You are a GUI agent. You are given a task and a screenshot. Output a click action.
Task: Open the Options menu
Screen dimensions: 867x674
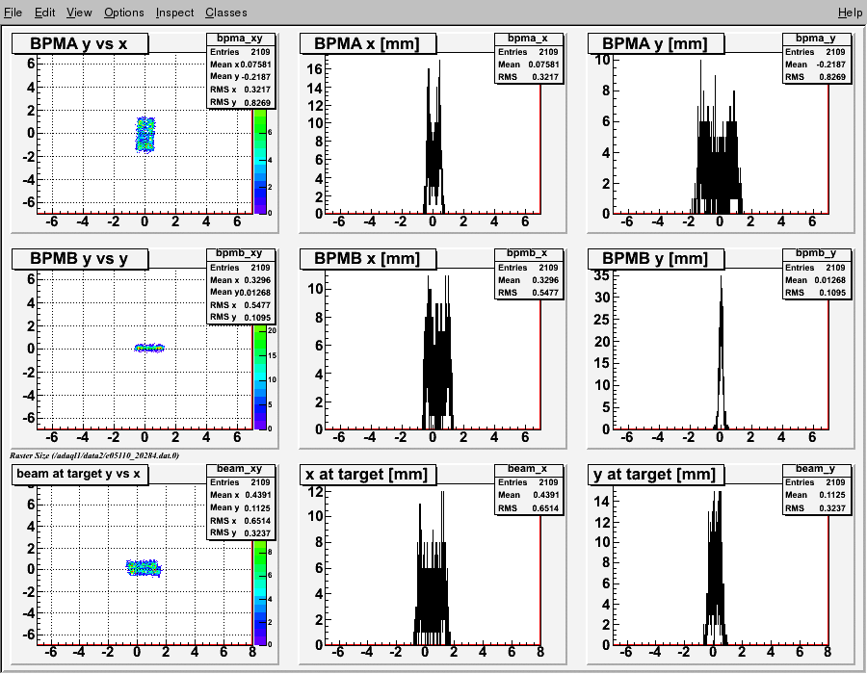tap(124, 13)
